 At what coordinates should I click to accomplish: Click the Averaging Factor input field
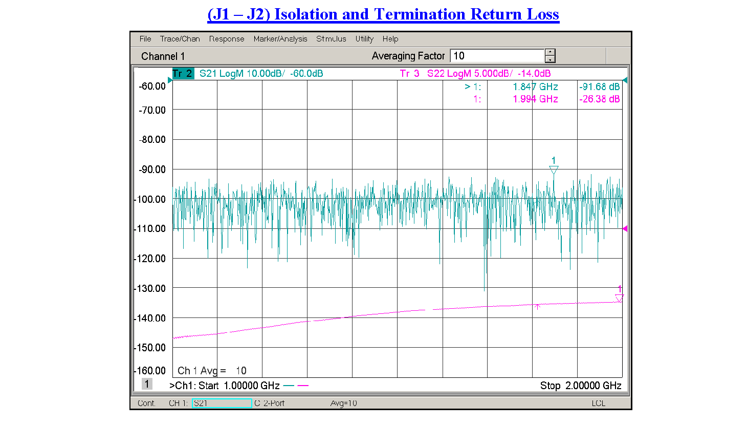tap(496, 56)
